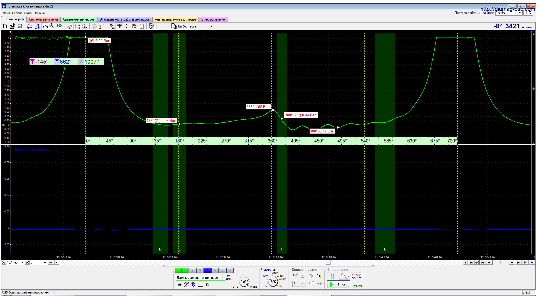Switch to Система зажигания tab
Screen dimensions: 539x296
[43, 19]
